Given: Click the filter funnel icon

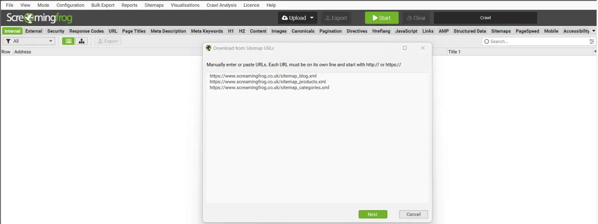Looking at the screenshot, I should (8, 41).
